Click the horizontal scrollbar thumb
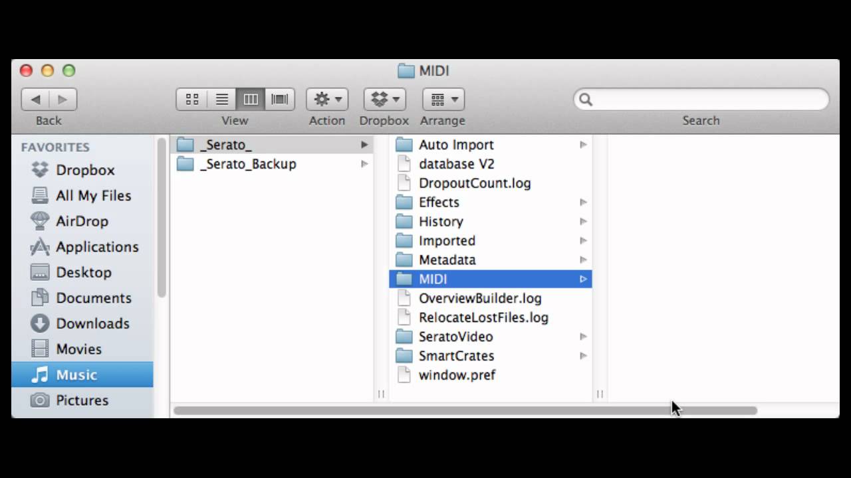 465,410
